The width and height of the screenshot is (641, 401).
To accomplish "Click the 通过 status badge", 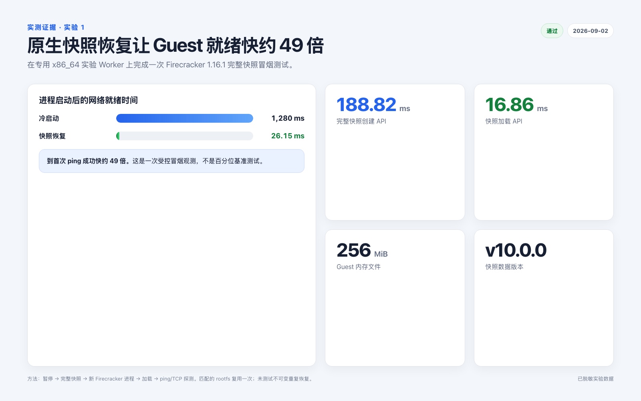I will click(552, 31).
